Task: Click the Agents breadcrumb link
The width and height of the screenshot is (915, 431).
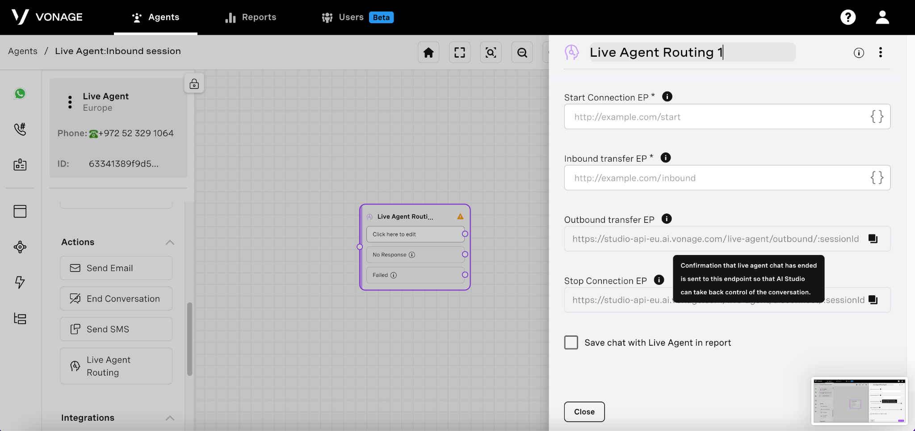Action: pyautogui.click(x=23, y=51)
